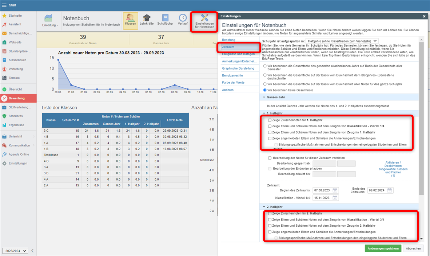
Task: Open the 2023/2024 school year dropdown
Action: [x=15, y=251]
